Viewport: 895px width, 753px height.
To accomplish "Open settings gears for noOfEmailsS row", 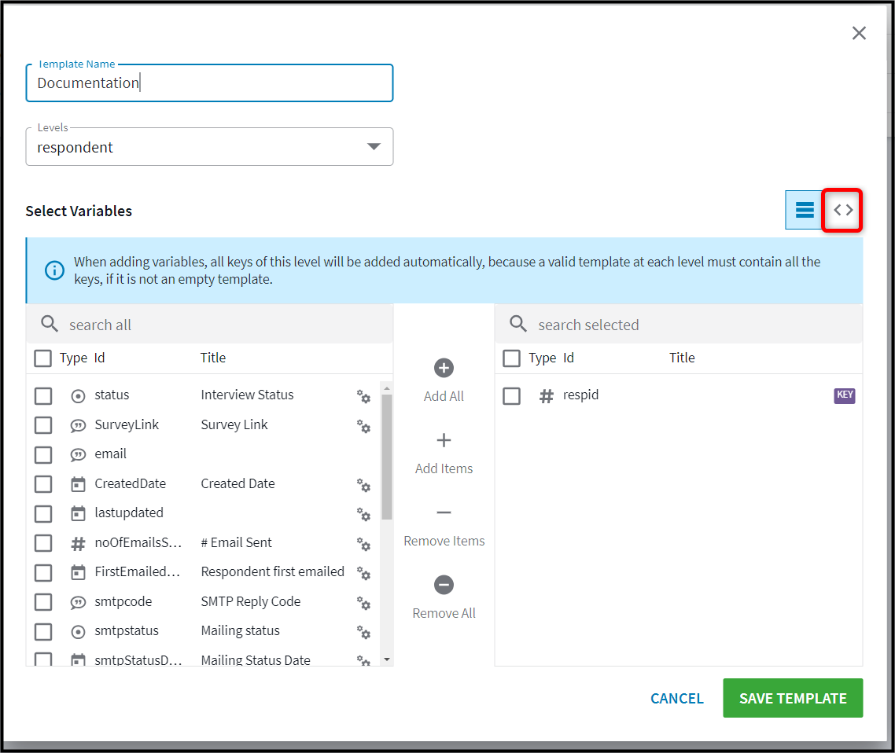I will [x=363, y=544].
